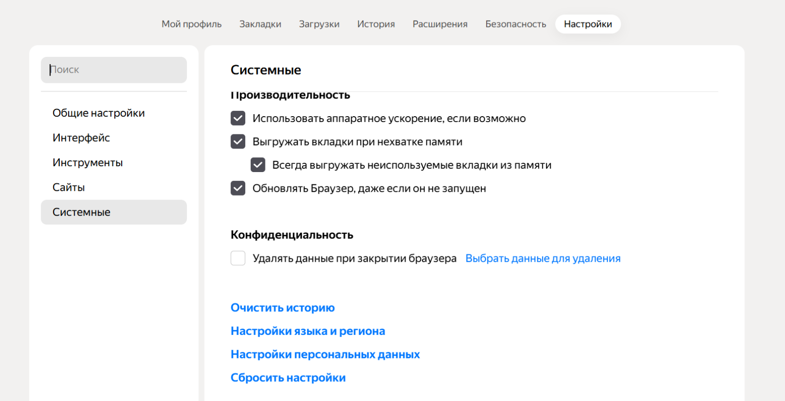Screen dimensions: 785x401
Task: Click Настройки персональных данных link
Action: pyautogui.click(x=325, y=354)
